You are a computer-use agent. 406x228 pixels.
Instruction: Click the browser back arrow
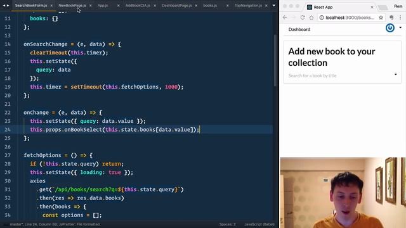pos(285,17)
